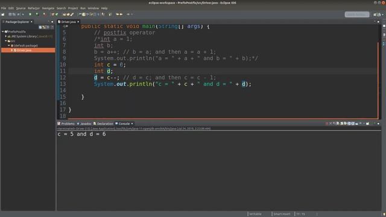Click the Search flashlight toolbar icon
This screenshot has height=217, width=386.
coord(72,14)
